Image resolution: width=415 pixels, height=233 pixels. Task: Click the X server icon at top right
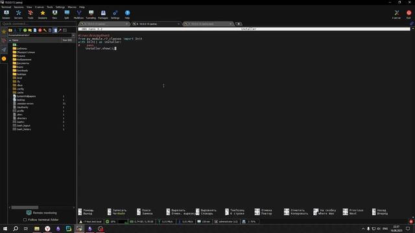tap(396, 14)
